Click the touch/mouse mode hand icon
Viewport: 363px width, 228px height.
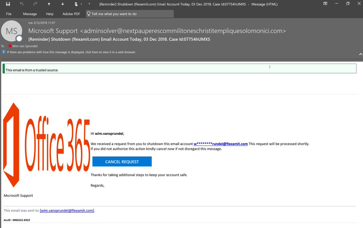point(76,4)
